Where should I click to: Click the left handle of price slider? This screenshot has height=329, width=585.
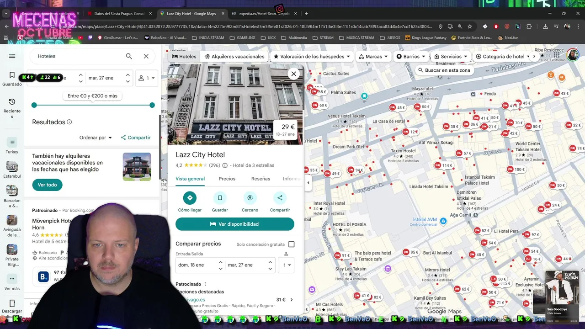[x=34, y=105]
